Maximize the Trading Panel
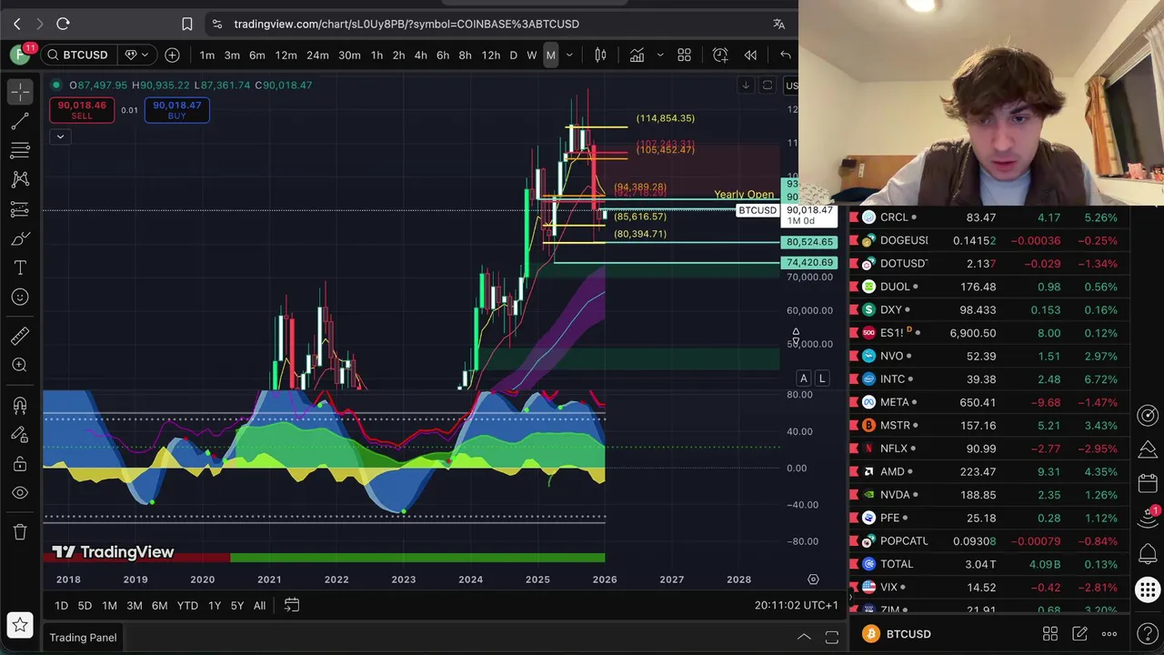 831,638
